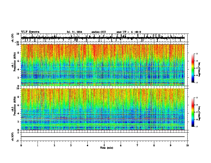Click the ch.1 spectrogram colorbar
Image resolution: width=211 pixels, height=163 pixels.
click(193, 68)
